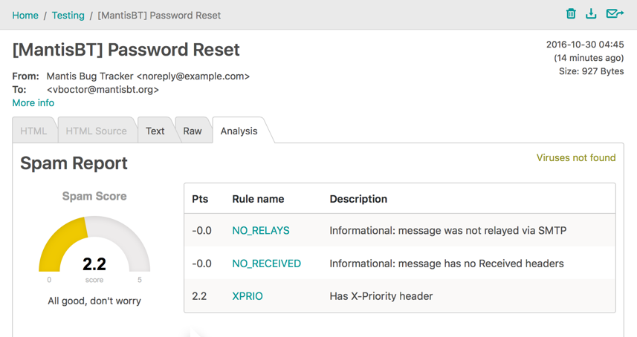Viewport: 637px width, 337px height.
Task: Select the Text tab
Action: [x=155, y=131]
